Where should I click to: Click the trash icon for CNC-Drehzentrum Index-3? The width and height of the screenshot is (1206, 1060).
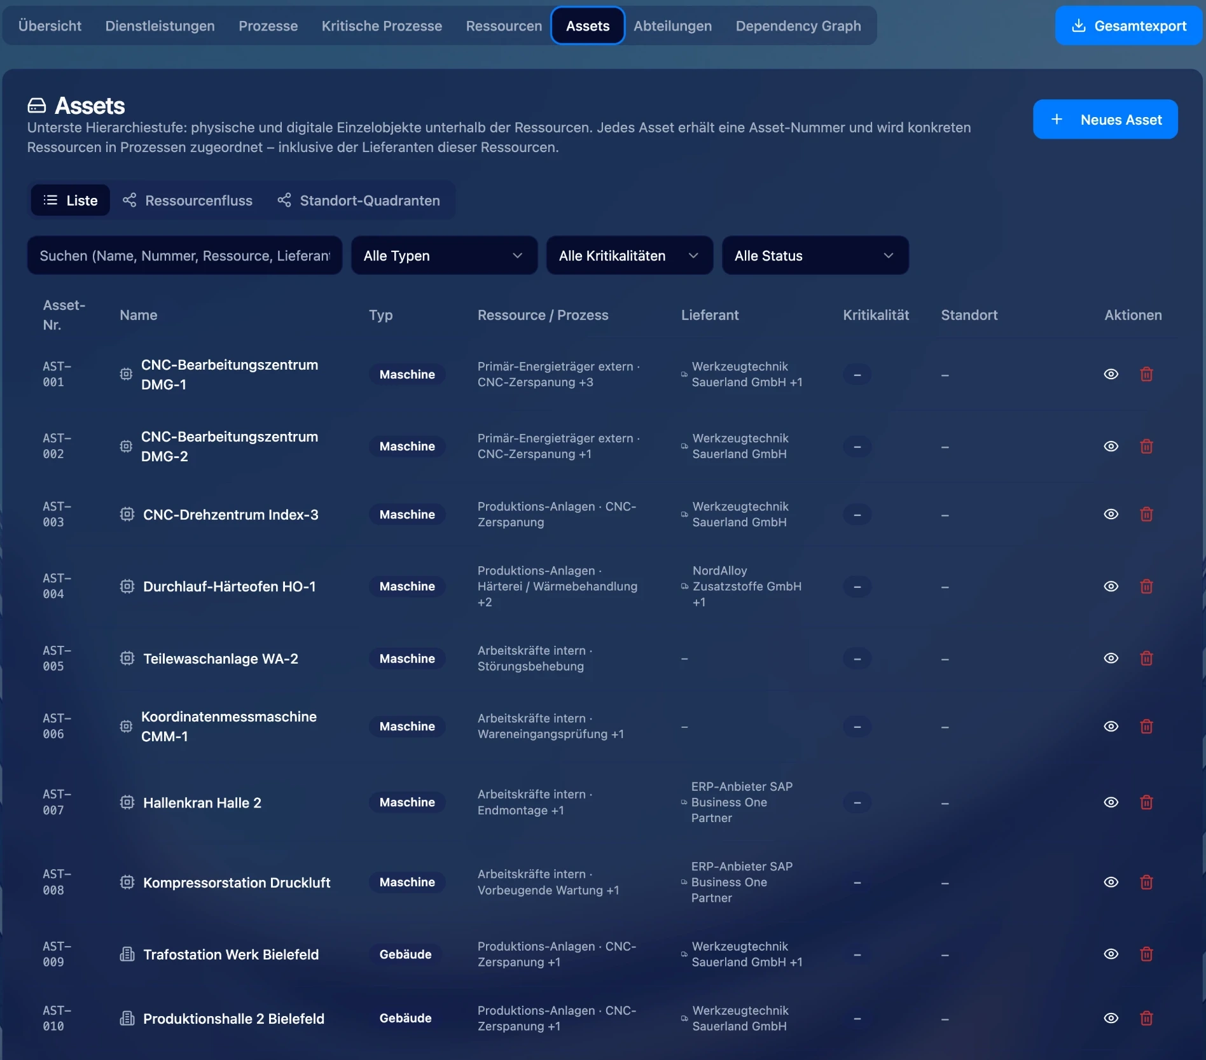pyautogui.click(x=1146, y=514)
